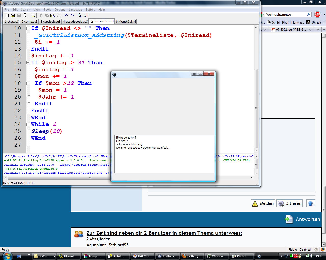Click the Redo arrow icon
Viewport: 326px width, 260px height.
[72, 15]
